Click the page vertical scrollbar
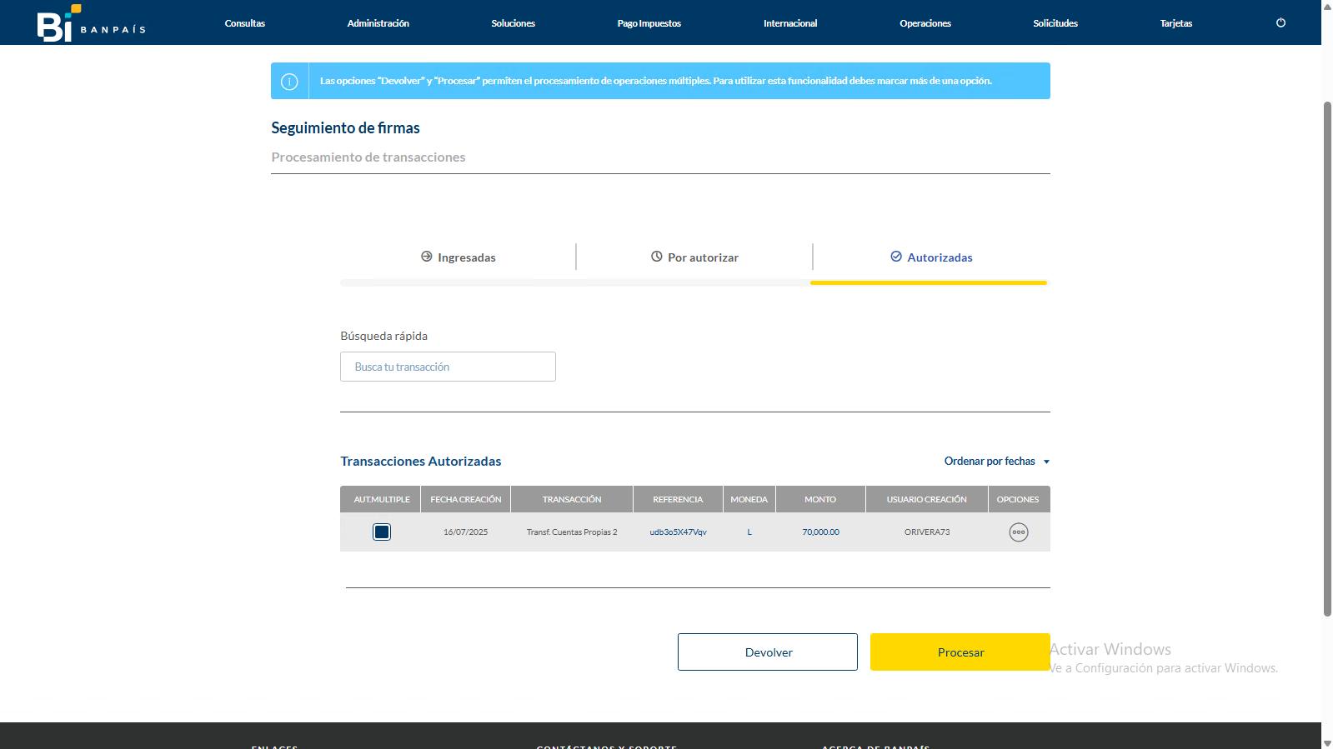Image resolution: width=1333 pixels, height=749 pixels. coord(1327,358)
